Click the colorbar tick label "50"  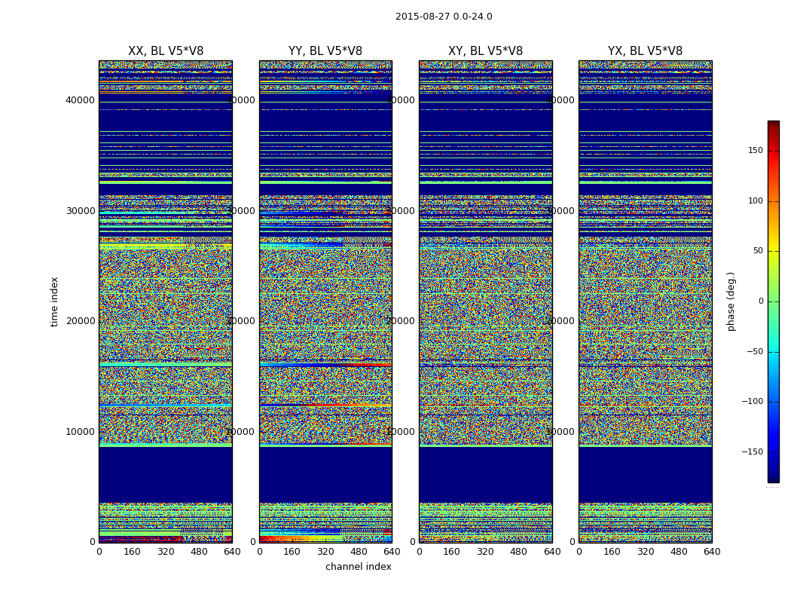coord(758,251)
